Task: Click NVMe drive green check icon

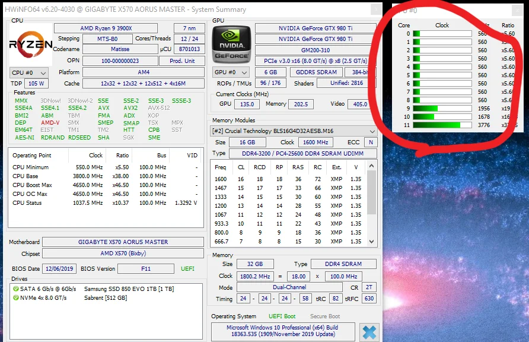Action: coord(16,298)
